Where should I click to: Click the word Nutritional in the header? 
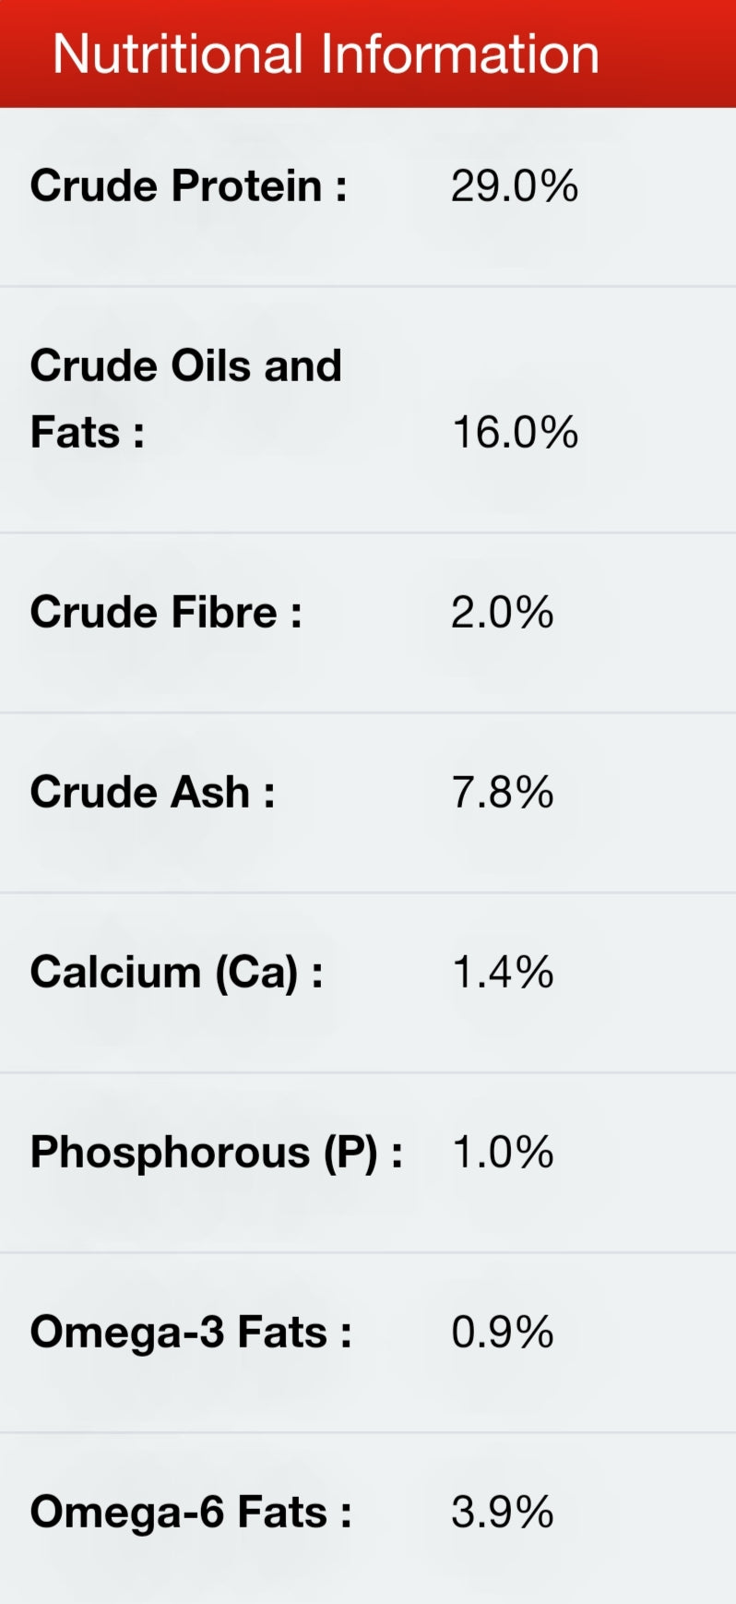tap(178, 54)
